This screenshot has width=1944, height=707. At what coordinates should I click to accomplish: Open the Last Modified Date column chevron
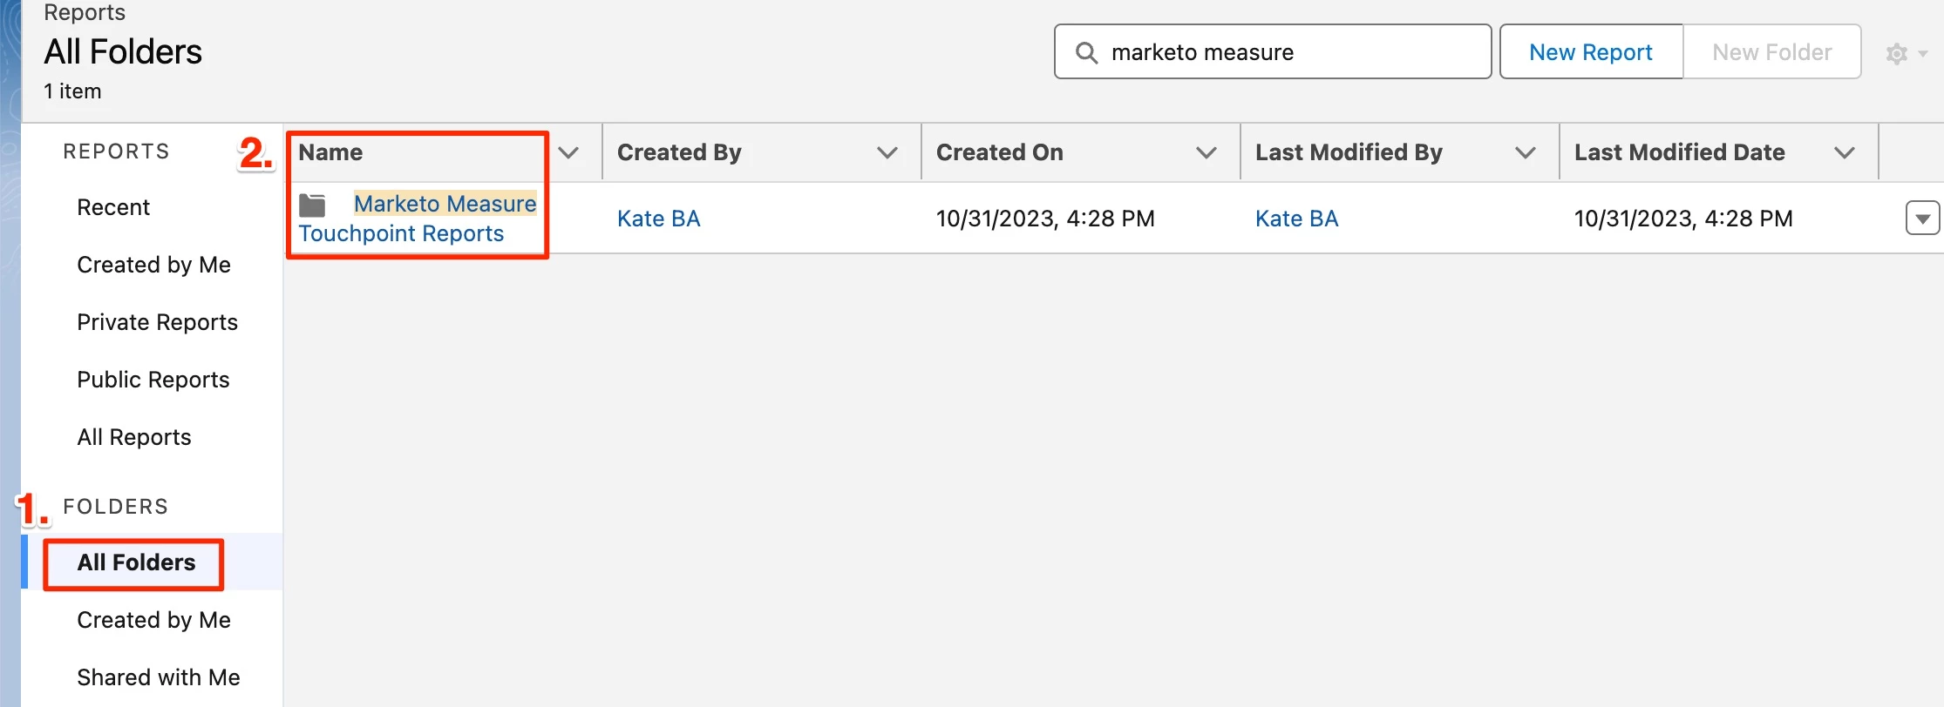(1845, 153)
